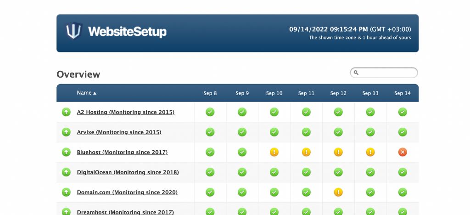The height and width of the screenshot is (215, 470).
Task: Open the Dreamhost monitoring link
Action: click(125, 212)
